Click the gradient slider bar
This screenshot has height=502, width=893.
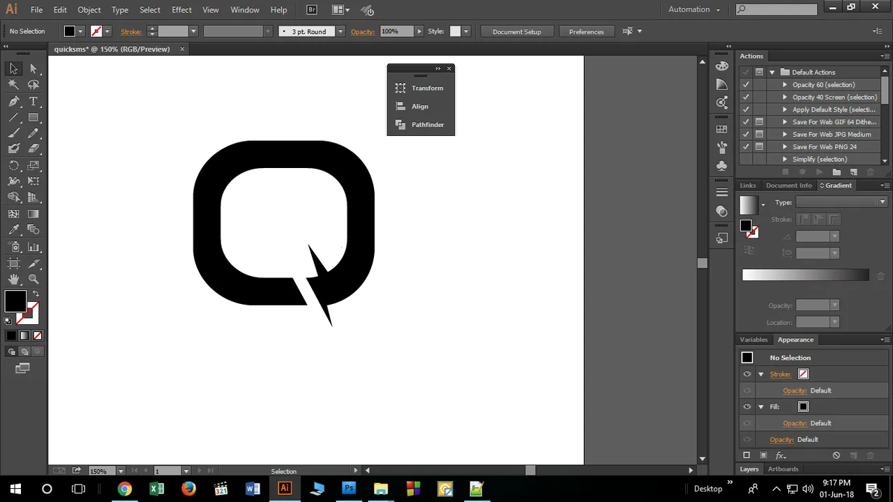(805, 275)
